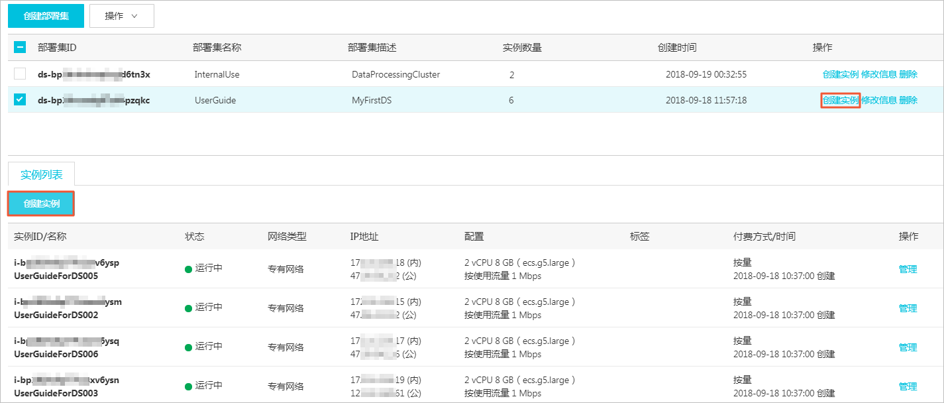
Task: Click the 部署集ID column header
Action: point(58,48)
